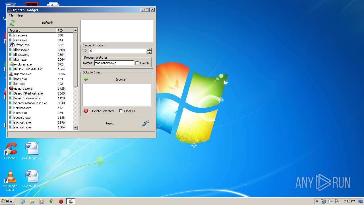Select the IMEDICTUPDATE.EXE process row

coord(41,69)
